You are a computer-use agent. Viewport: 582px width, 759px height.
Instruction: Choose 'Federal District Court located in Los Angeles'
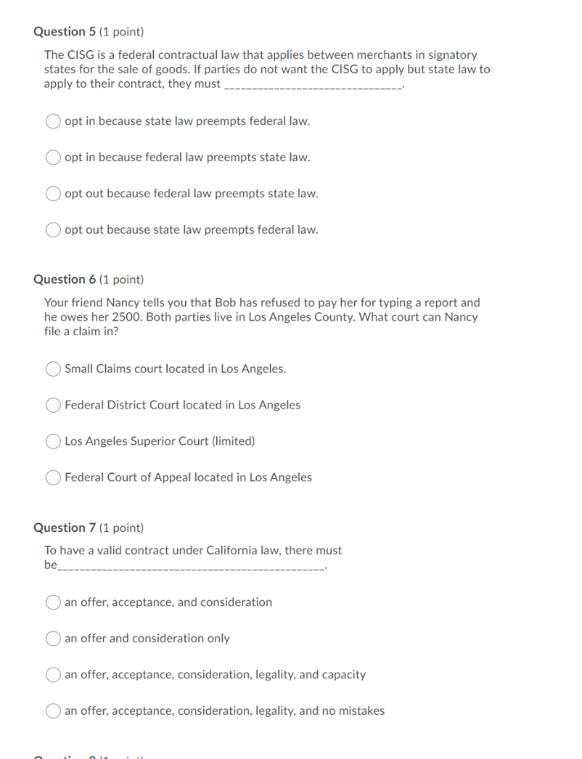coord(52,405)
